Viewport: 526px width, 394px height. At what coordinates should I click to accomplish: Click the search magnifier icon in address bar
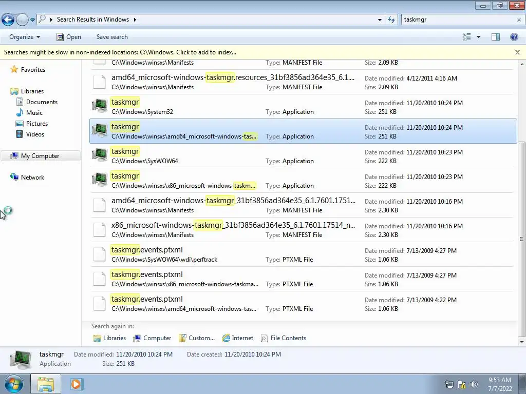42,19
